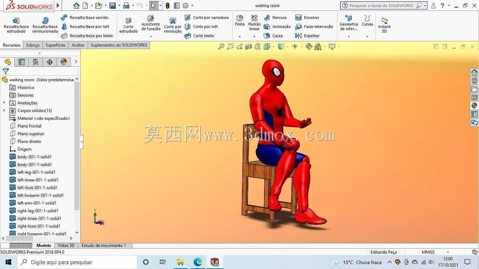Select Ressalto/base varrido
Viewport: 479px width, 269px height.
85,18
